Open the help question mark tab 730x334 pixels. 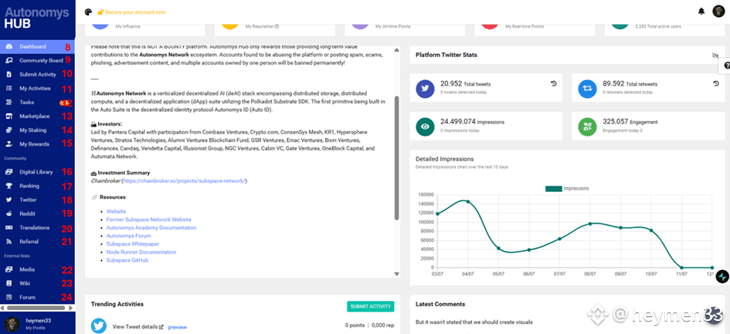pos(726,66)
